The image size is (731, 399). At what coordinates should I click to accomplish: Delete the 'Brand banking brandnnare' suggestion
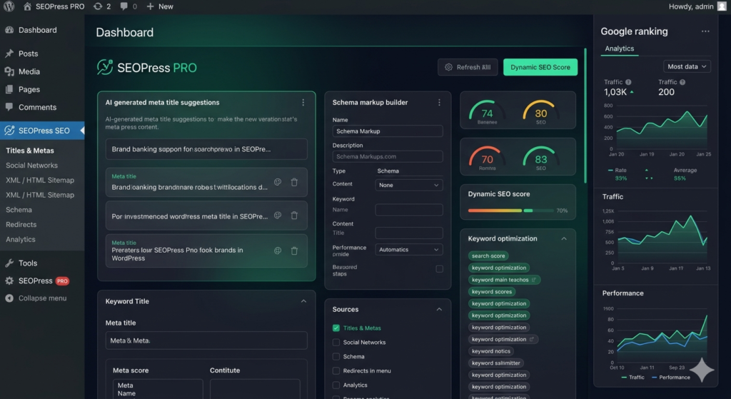(x=294, y=182)
